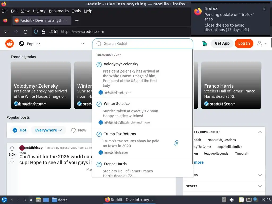
Task: Click the browser forward arrow
Action: [x=16, y=32]
